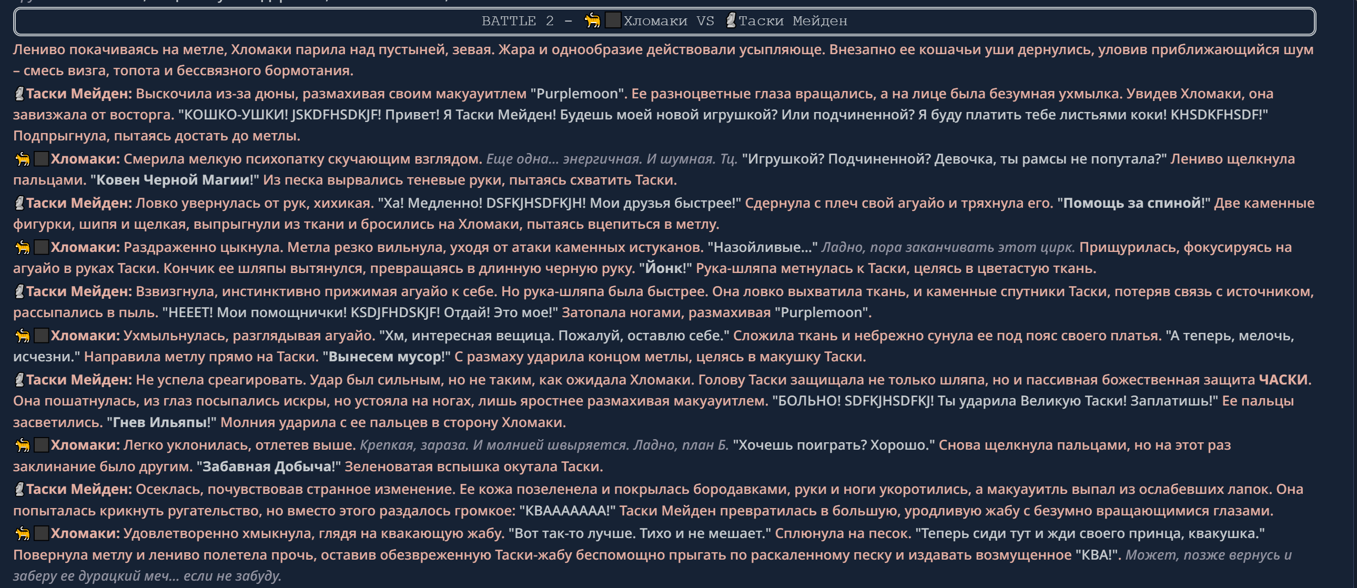This screenshot has height=588, width=1357.
Task: Click the opening narration 'Лениво покачиваясь на метле'
Action: 120,49
